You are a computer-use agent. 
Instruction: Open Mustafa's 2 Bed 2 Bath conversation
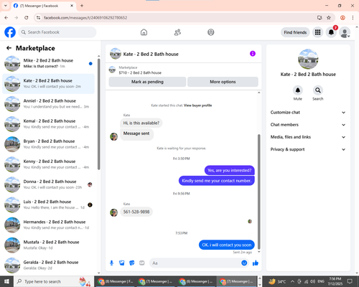click(48, 245)
